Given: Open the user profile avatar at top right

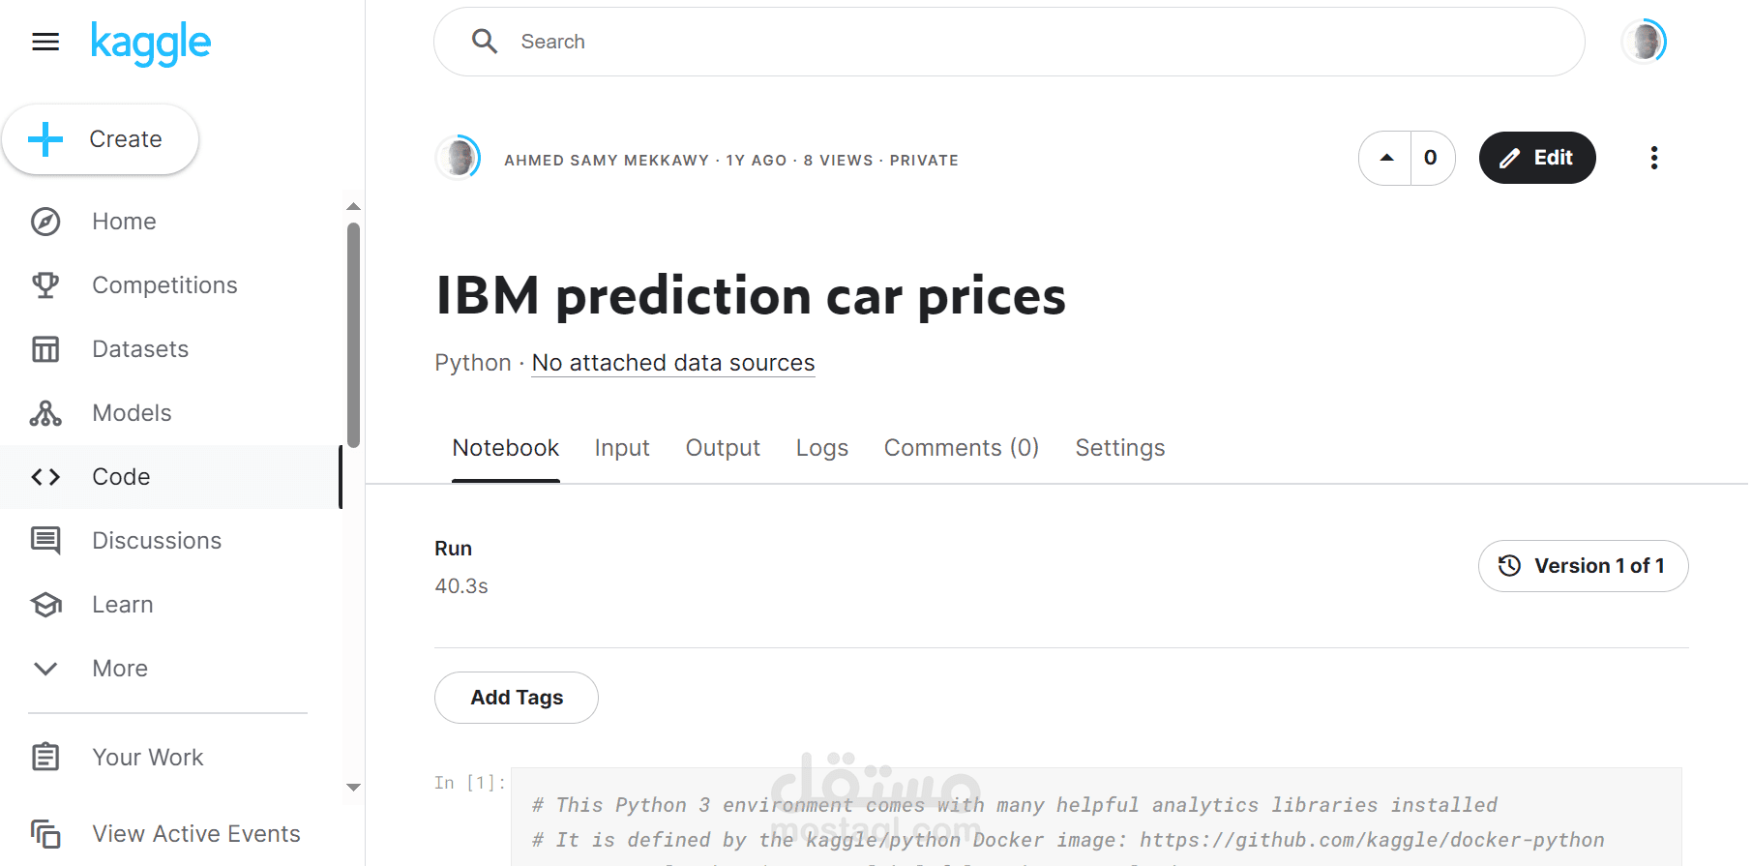Looking at the screenshot, I should point(1644,42).
